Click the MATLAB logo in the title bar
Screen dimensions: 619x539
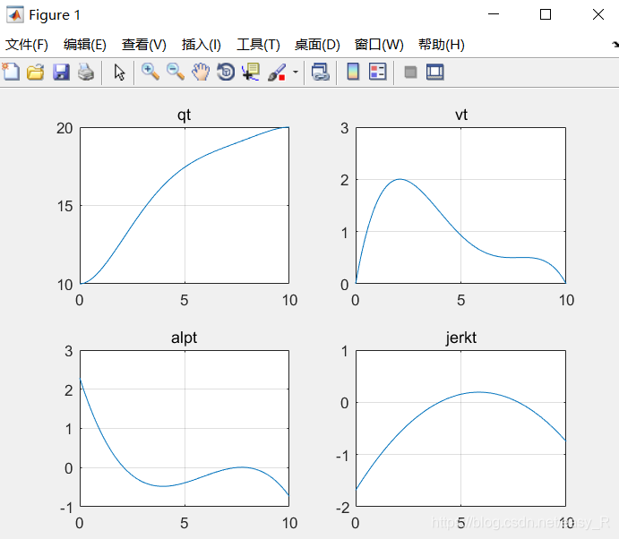pyautogui.click(x=14, y=15)
